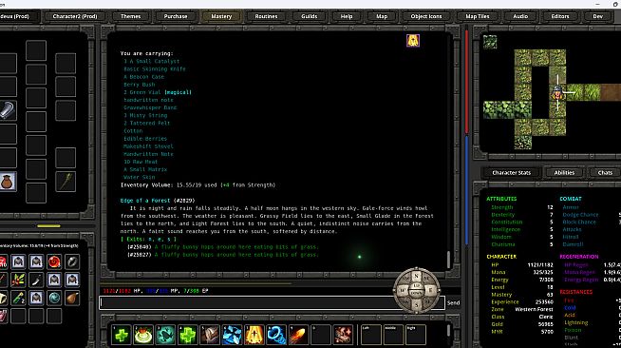Click the main text window scrollbar
Image resolution: width=621 pixels, height=348 pixels.
(x=449, y=260)
